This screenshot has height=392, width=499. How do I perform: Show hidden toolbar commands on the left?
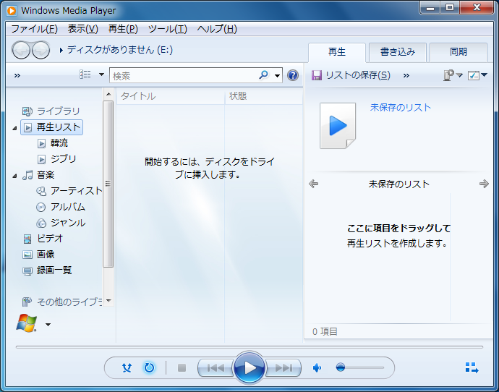point(17,75)
